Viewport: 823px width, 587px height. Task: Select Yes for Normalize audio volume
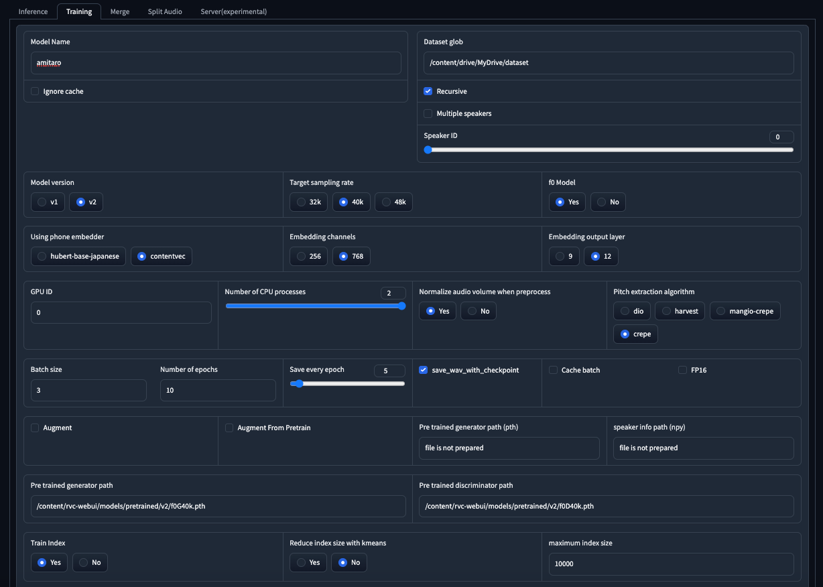(438, 311)
